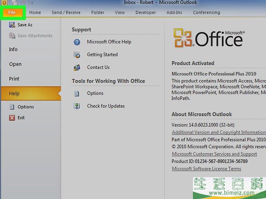Open Additional Version and Copyright Information link
This screenshot has height=199, width=266.
tap(218, 132)
